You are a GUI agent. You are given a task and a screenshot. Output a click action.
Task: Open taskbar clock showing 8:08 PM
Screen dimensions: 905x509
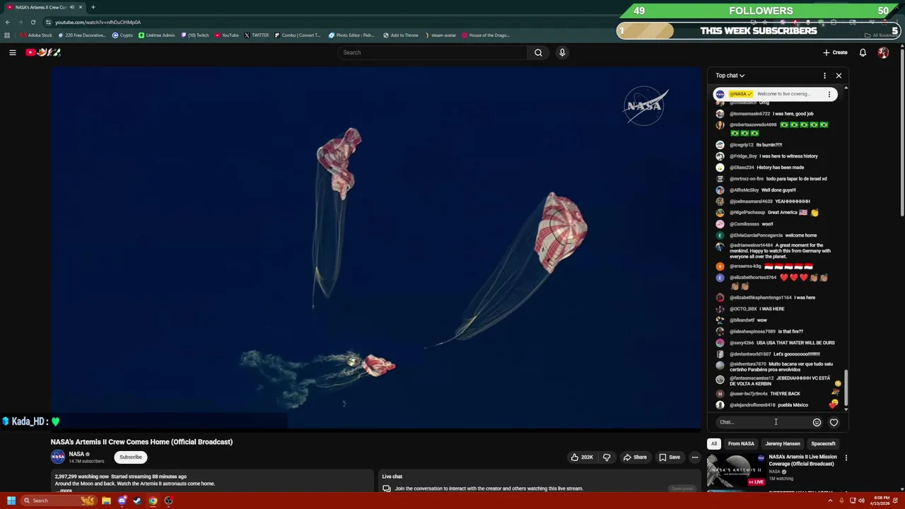[x=882, y=501]
